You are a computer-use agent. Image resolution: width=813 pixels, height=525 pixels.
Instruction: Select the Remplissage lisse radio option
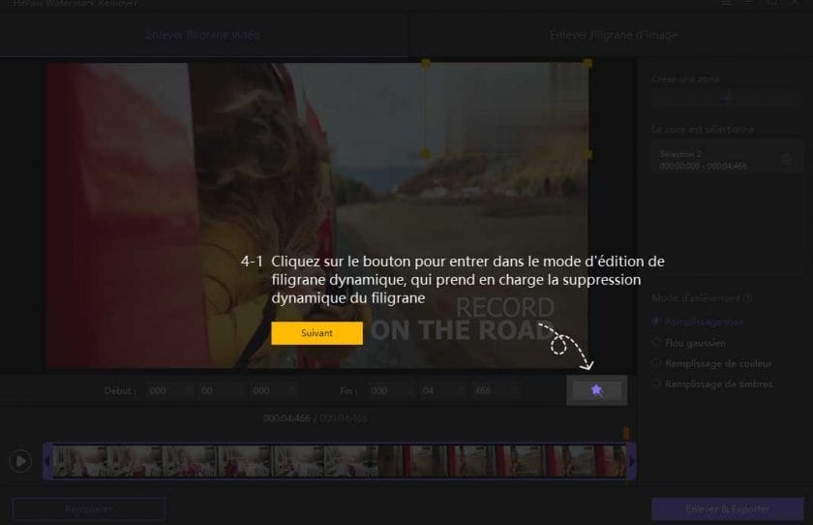(657, 322)
